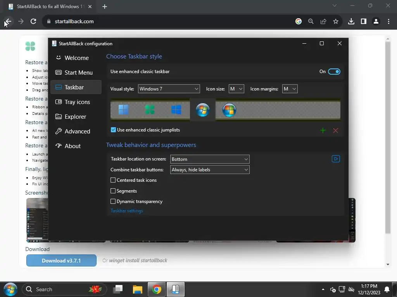Open Chrome downloads icon
397x297 pixels.
(351, 22)
